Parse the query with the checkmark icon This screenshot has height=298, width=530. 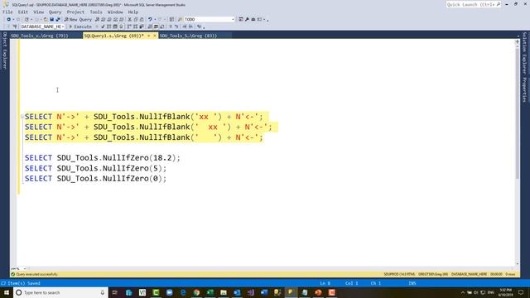[x=103, y=26]
